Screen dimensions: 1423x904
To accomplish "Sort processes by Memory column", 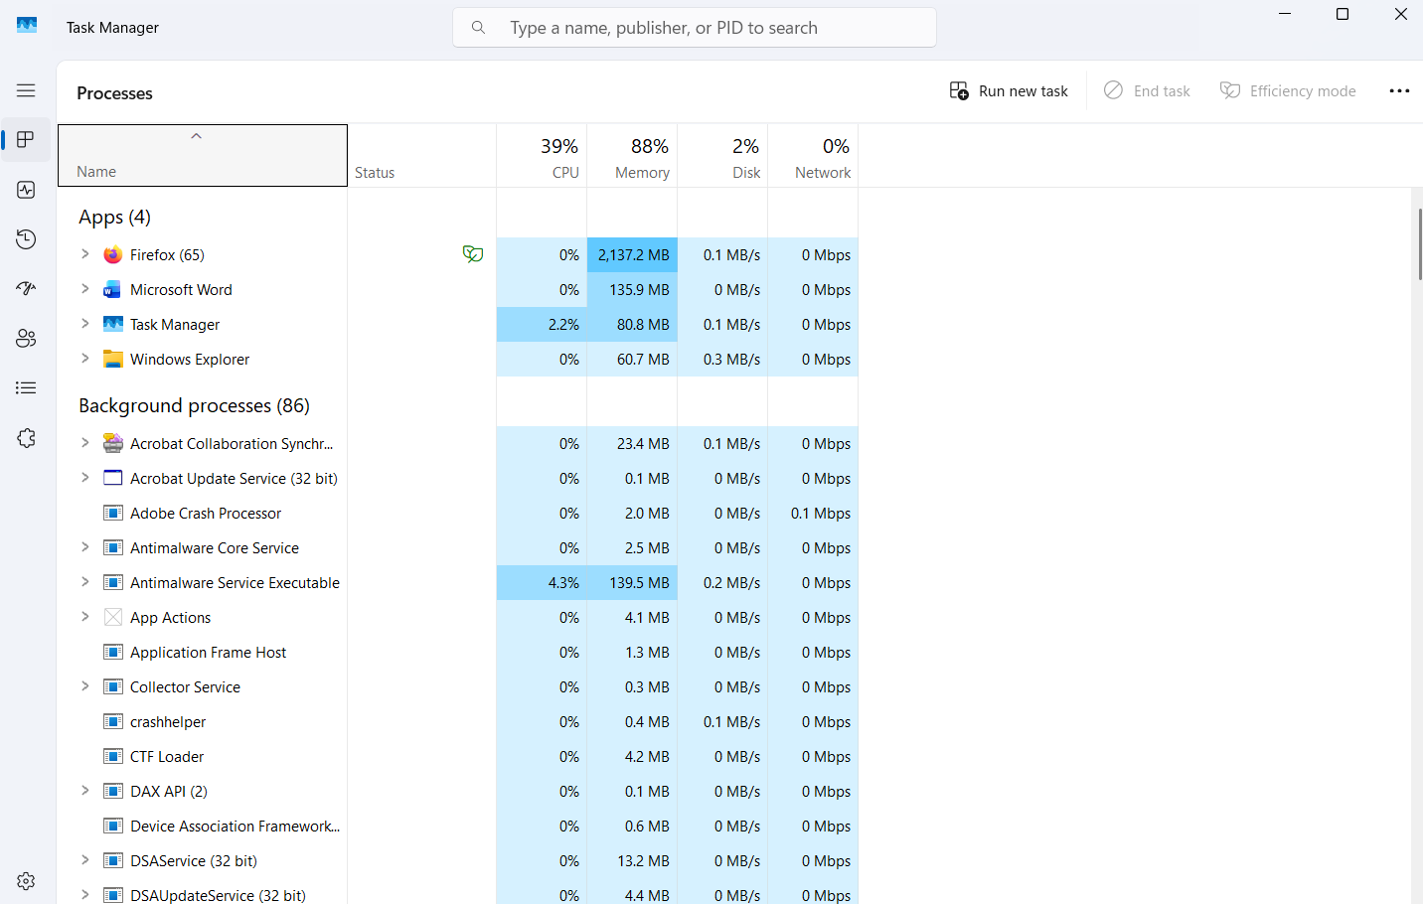I will (632, 157).
